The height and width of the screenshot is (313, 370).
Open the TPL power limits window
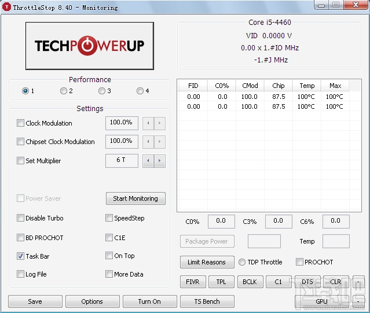point(221,282)
